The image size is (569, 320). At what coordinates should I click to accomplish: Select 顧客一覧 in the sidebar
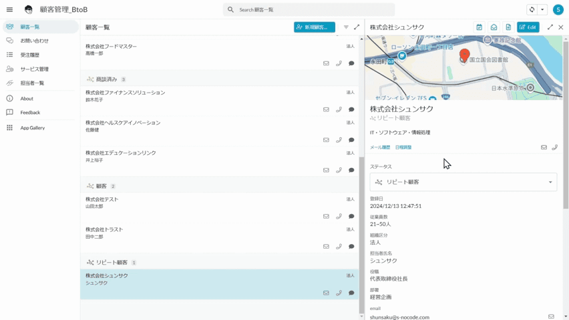coord(40,27)
